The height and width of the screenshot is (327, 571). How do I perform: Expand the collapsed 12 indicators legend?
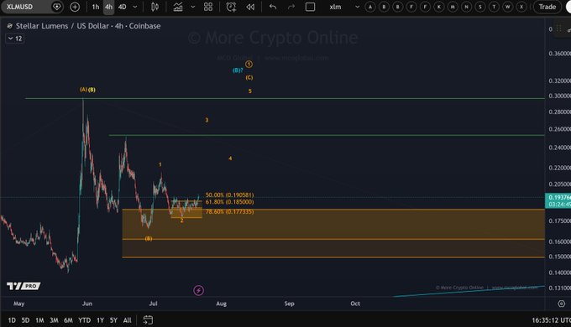[15, 39]
